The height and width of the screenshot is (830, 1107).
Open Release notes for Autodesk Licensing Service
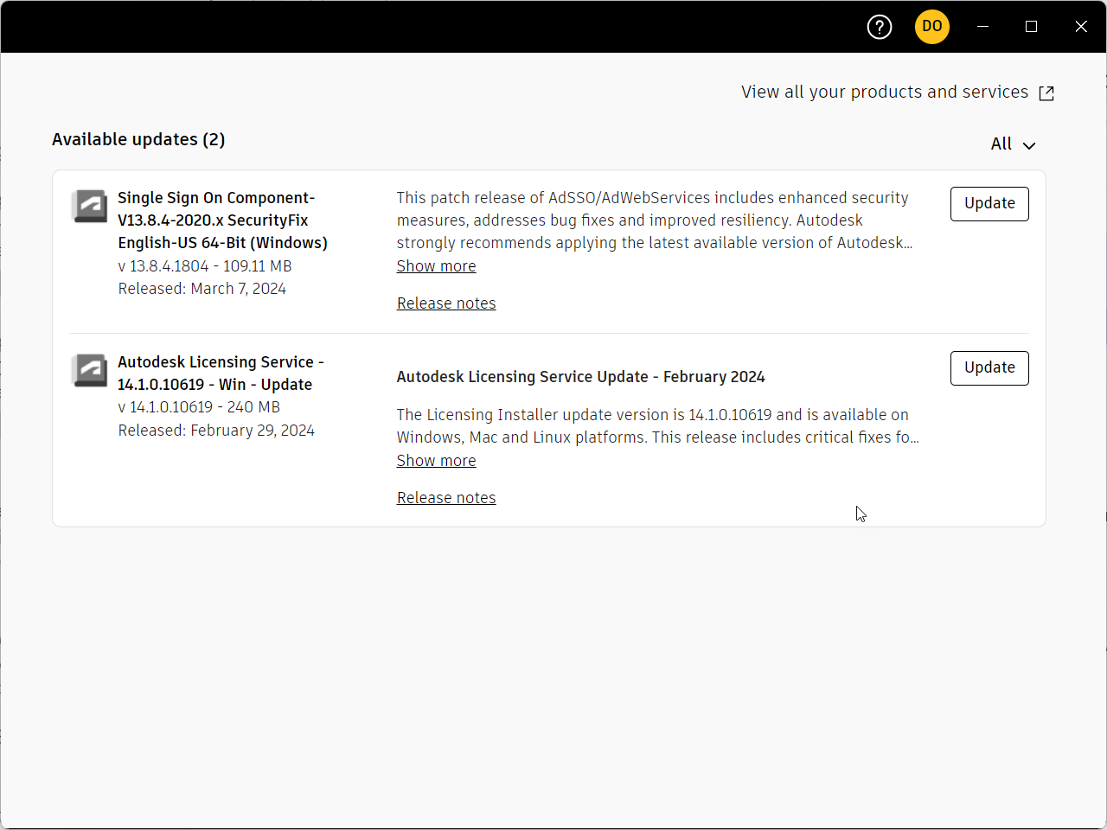pos(446,498)
